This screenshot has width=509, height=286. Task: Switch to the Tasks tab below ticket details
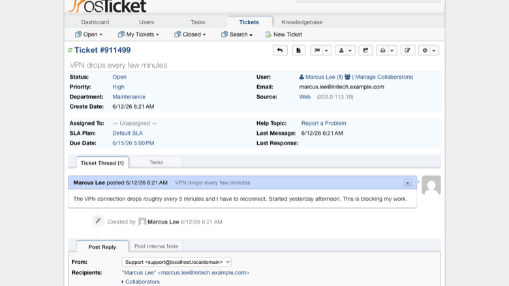[x=156, y=162]
